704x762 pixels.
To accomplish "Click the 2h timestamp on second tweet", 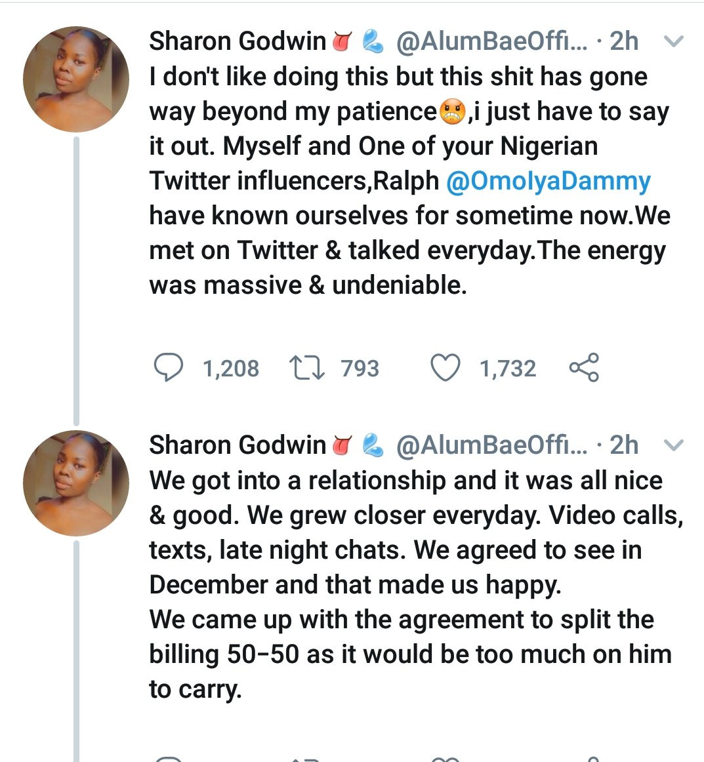I will (x=624, y=445).
